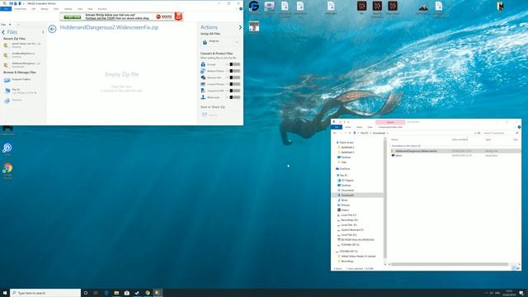Click the Encrypt padlock icon in Actions
Screen dimensions: 528x297
(203, 64)
